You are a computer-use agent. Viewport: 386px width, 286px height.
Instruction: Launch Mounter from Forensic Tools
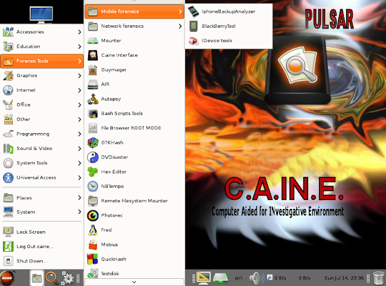(134, 40)
